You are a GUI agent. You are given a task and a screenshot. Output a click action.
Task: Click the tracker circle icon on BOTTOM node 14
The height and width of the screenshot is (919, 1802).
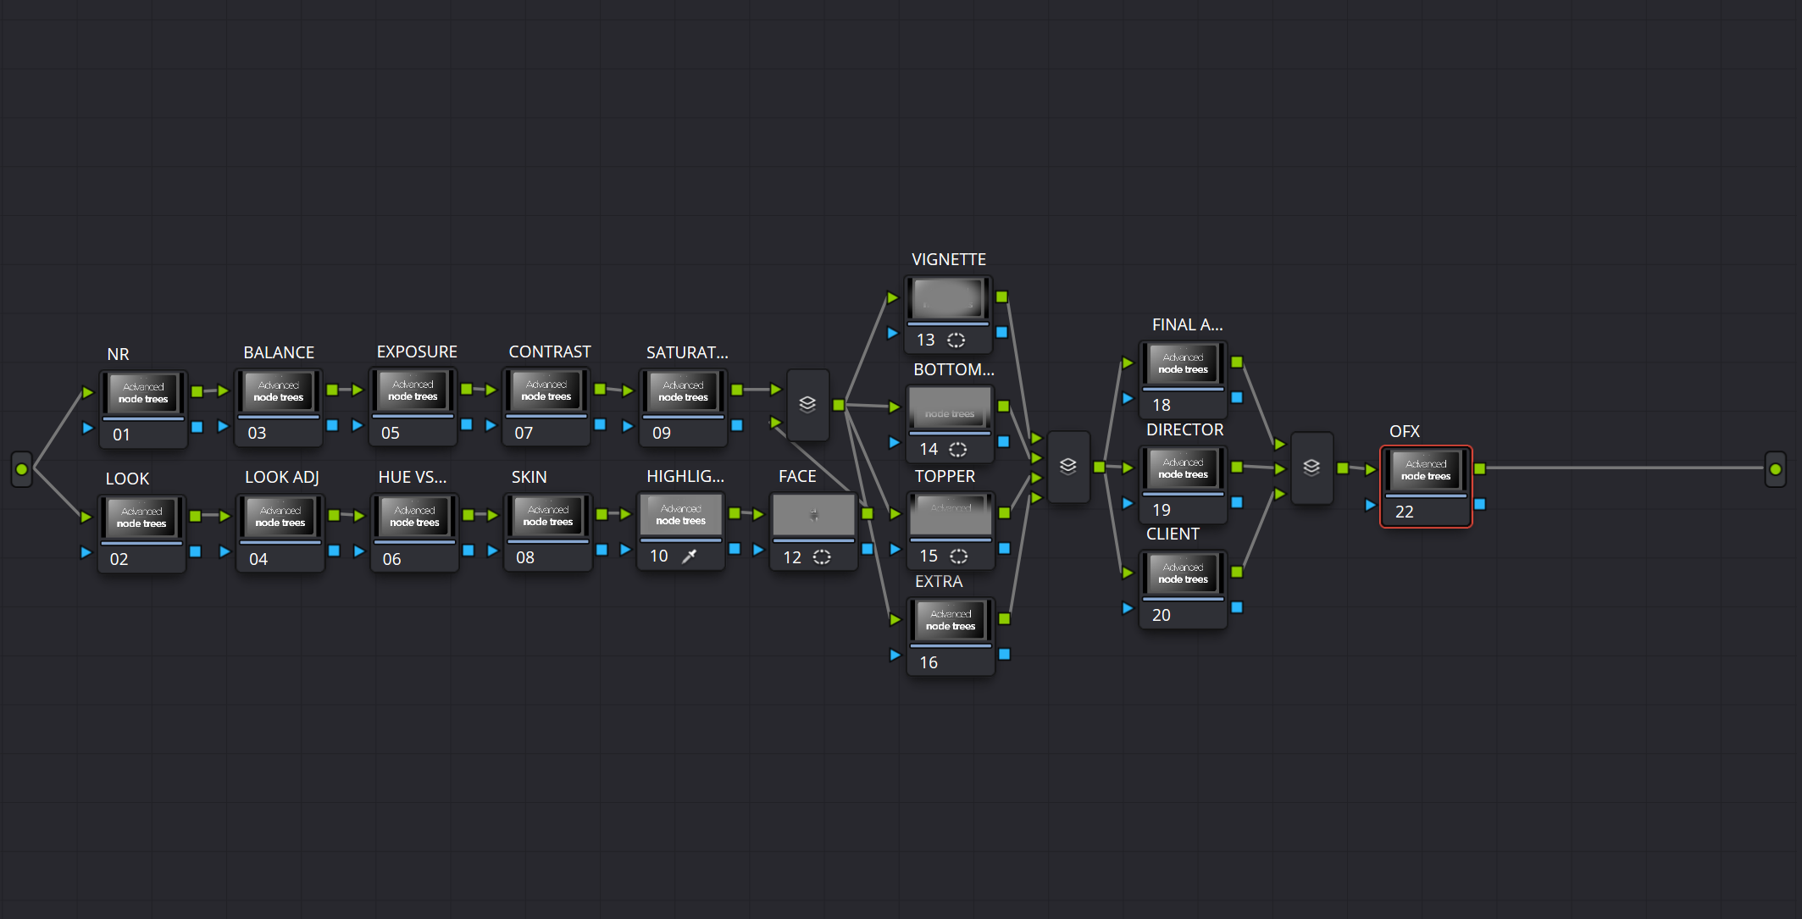click(957, 449)
